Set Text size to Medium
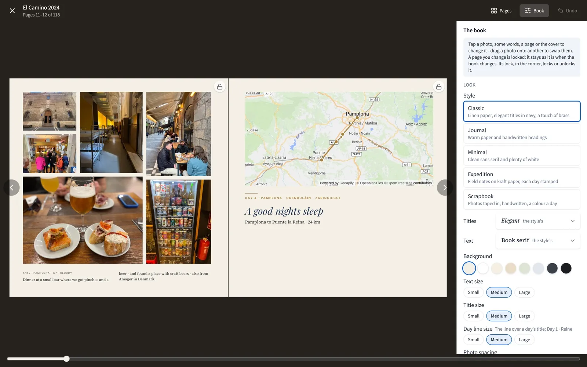 point(499,292)
